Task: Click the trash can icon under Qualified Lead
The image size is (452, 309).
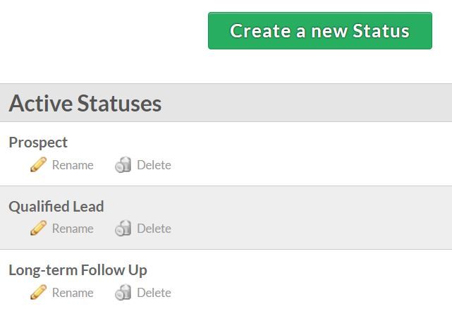Action: click(x=123, y=228)
